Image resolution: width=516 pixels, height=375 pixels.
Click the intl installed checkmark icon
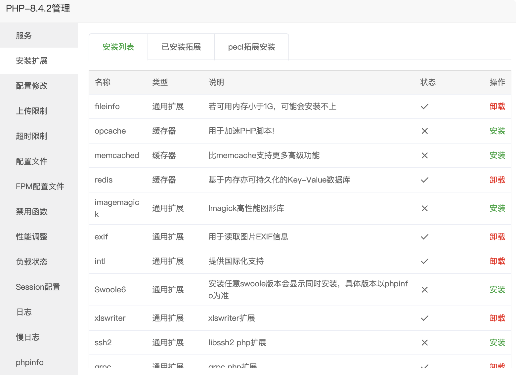coord(425,261)
